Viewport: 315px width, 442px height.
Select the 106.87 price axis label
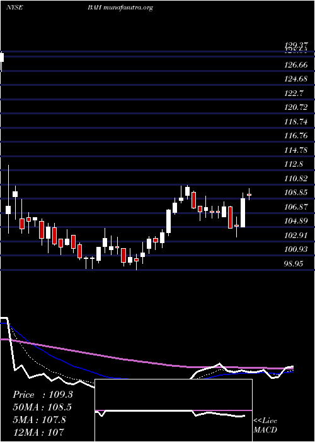pos(295,207)
